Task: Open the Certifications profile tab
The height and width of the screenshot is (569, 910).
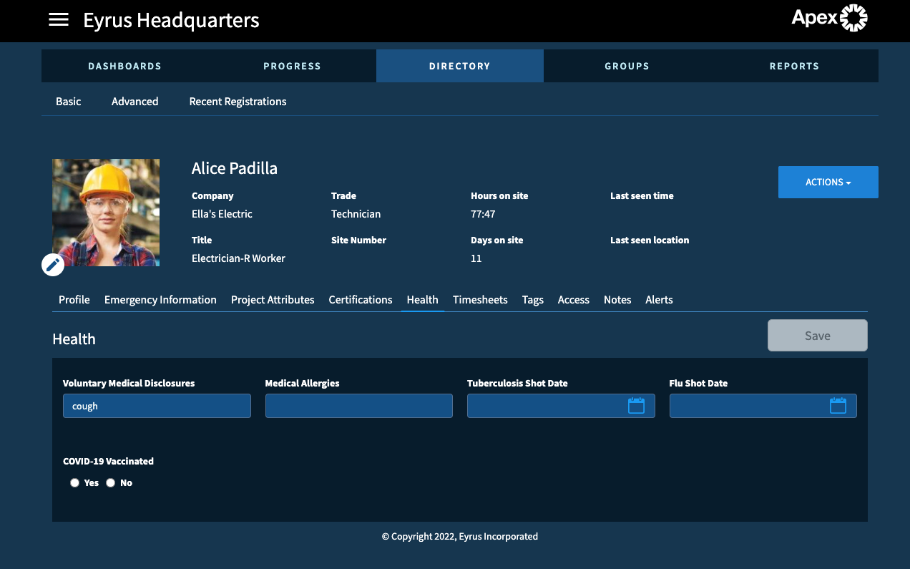Action: click(361, 300)
